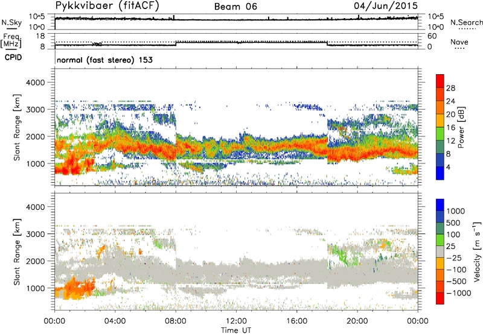Click 'normal (fast stereo) 153' text
The height and width of the screenshot is (334, 483).
click(x=104, y=60)
